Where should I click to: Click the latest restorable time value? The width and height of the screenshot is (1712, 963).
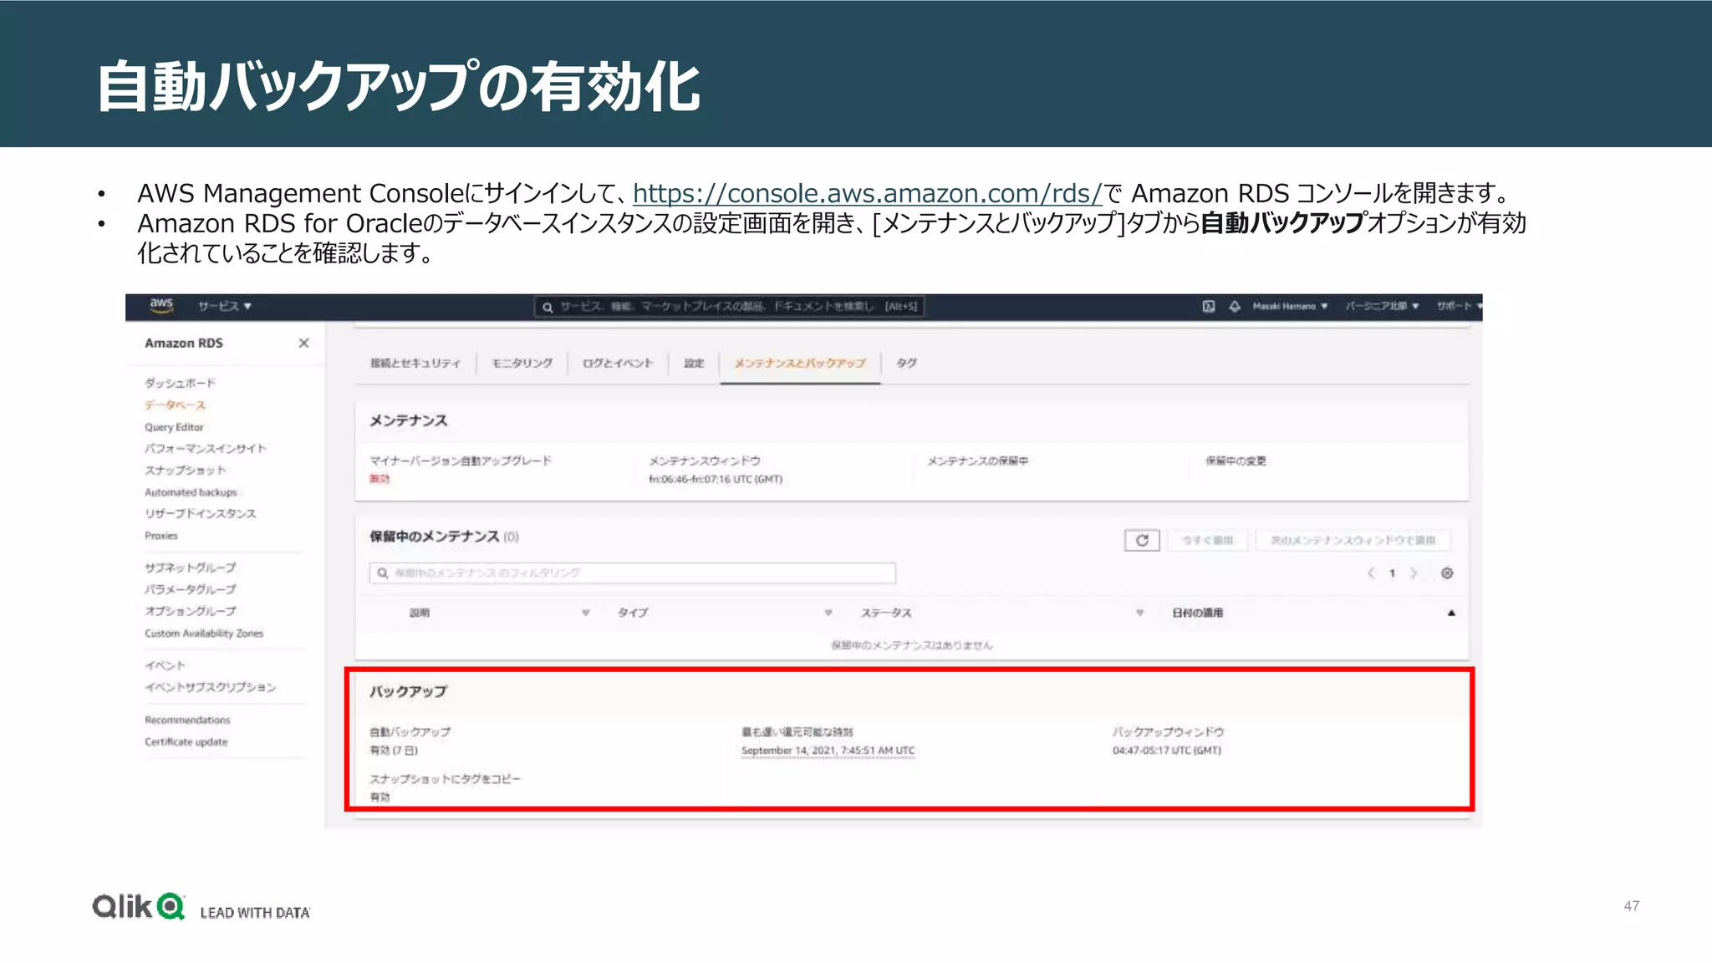(828, 751)
